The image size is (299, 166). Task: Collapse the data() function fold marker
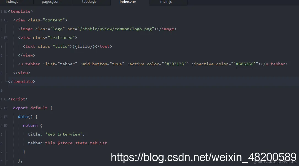coord(6,117)
